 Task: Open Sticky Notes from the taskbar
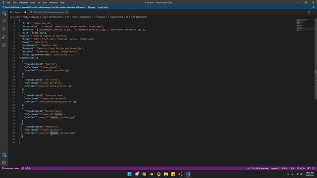[173, 174]
